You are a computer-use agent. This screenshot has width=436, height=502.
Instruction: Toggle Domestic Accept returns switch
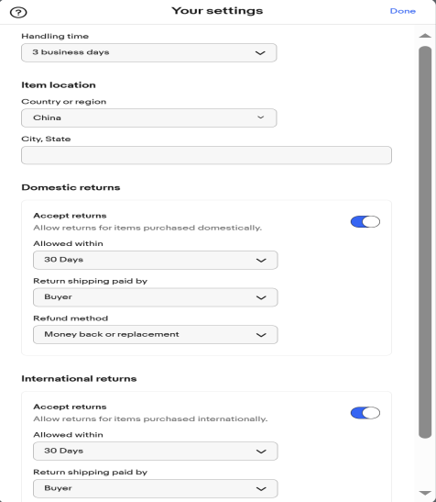click(365, 221)
